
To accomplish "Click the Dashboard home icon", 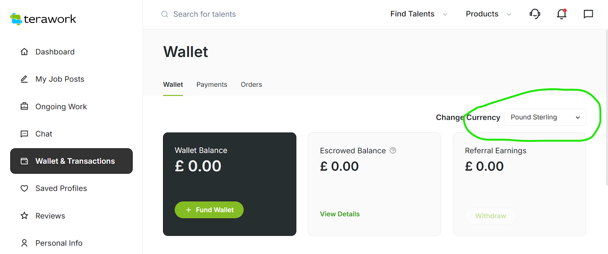I will coord(24,52).
